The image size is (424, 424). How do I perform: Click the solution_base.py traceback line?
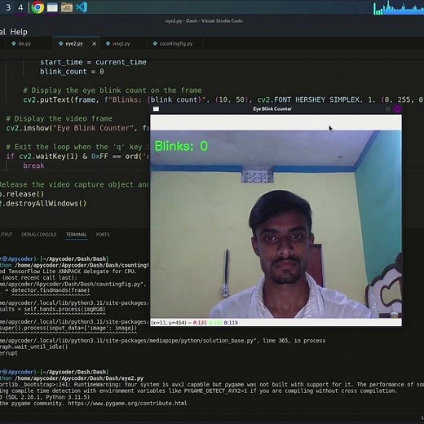162,341
